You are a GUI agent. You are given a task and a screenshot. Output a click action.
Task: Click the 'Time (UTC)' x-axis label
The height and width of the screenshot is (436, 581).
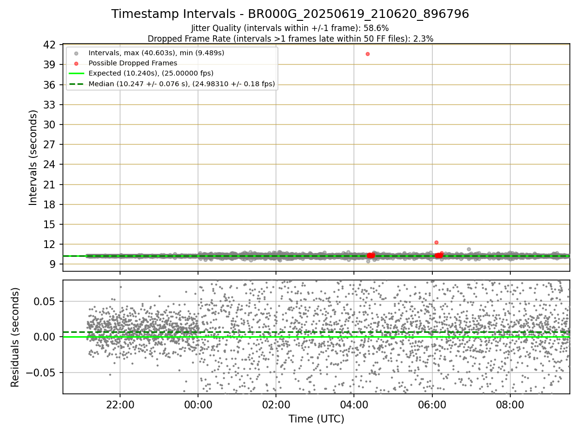tap(316, 419)
